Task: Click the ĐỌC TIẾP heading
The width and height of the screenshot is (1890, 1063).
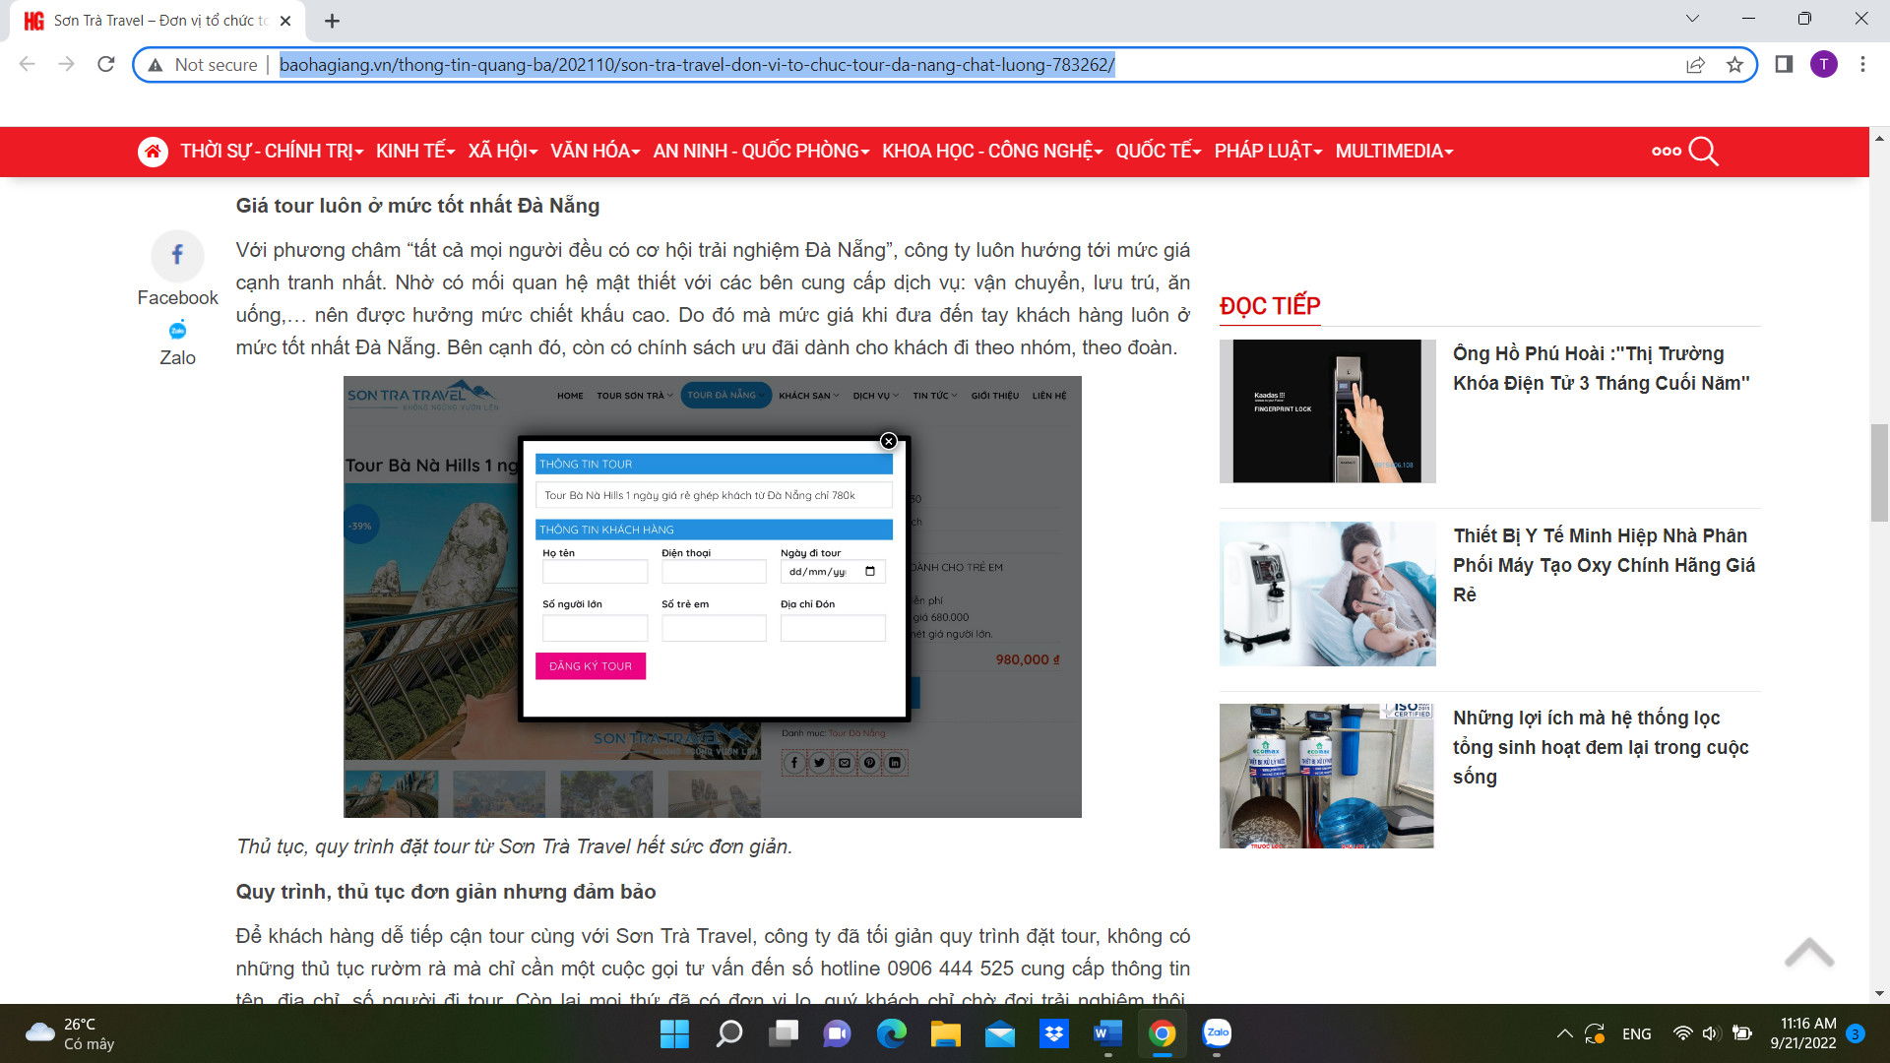Action: point(1270,306)
